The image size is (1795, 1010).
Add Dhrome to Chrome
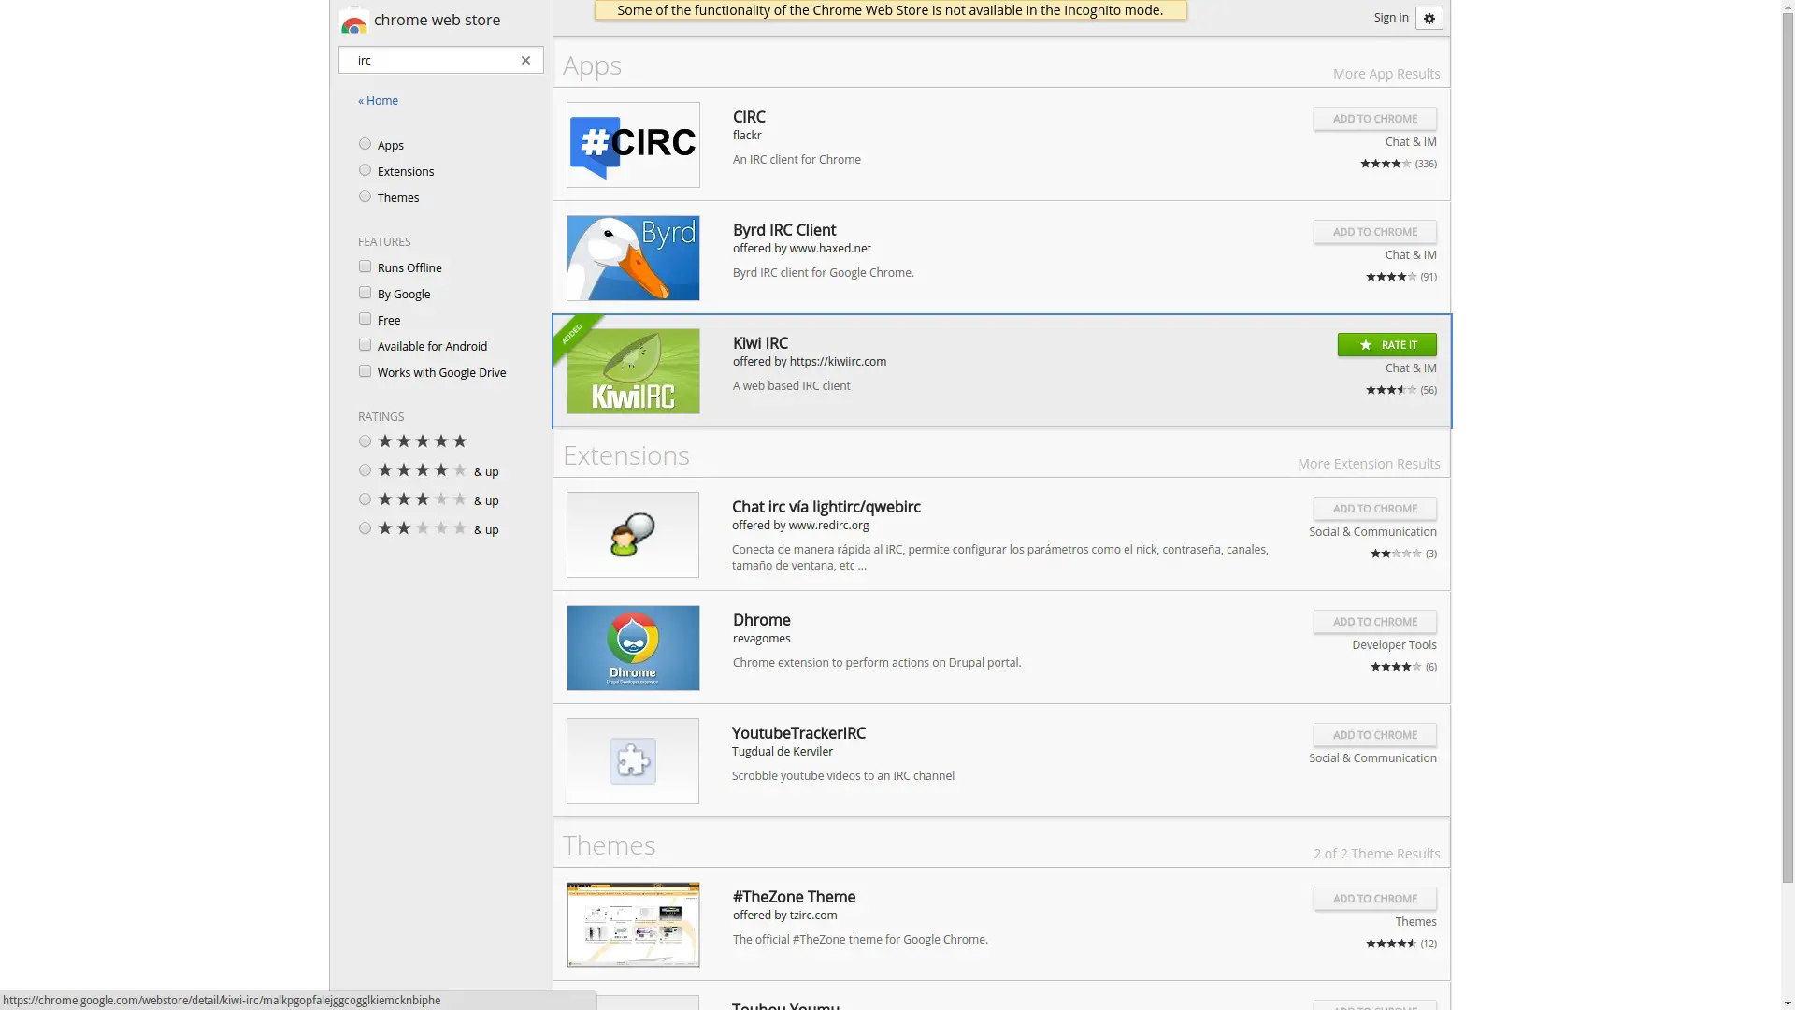[1374, 622]
